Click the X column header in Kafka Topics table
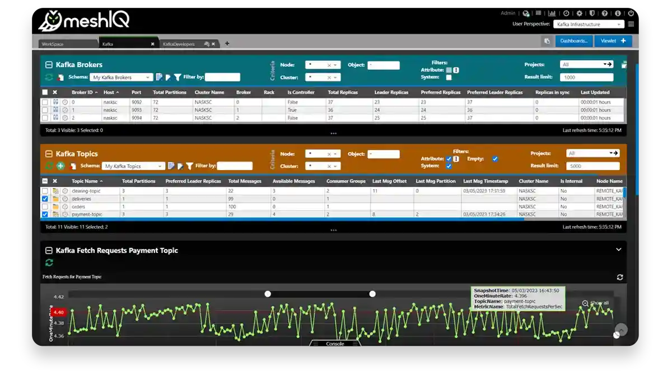Image resolution: width=672 pixels, height=376 pixels. click(55, 181)
